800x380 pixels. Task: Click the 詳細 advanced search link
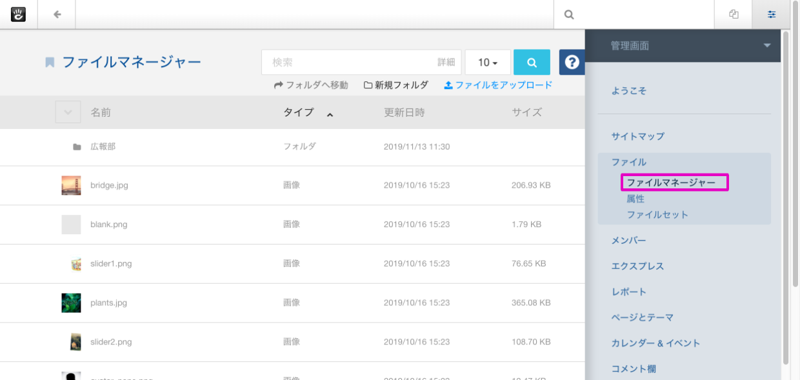click(x=446, y=63)
